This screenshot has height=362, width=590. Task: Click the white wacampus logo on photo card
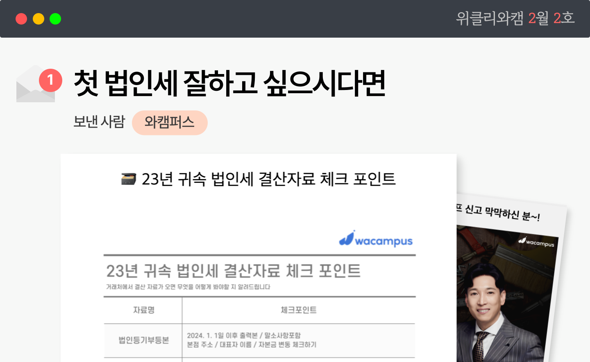click(x=536, y=242)
